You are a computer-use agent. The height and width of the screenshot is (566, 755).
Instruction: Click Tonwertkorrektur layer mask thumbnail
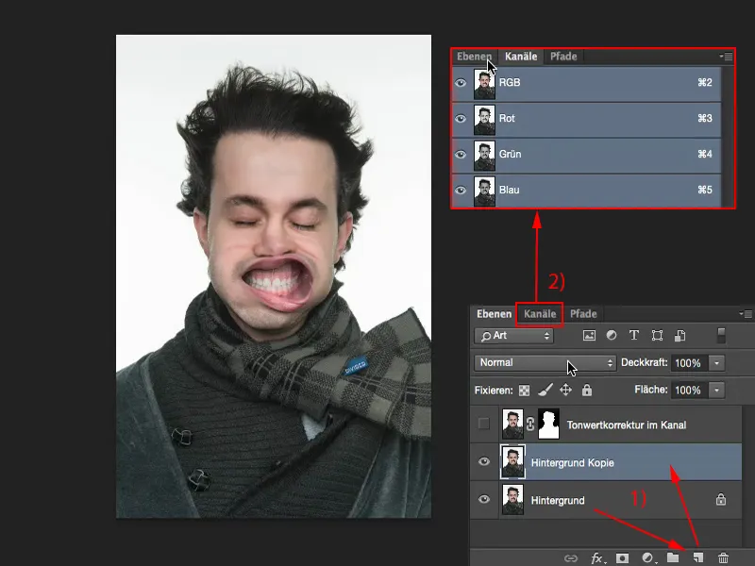(x=548, y=424)
